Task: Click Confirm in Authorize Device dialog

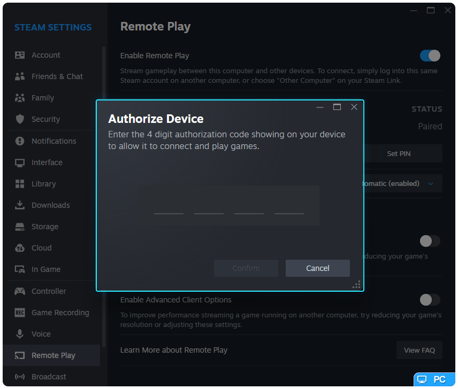Action: [x=246, y=268]
